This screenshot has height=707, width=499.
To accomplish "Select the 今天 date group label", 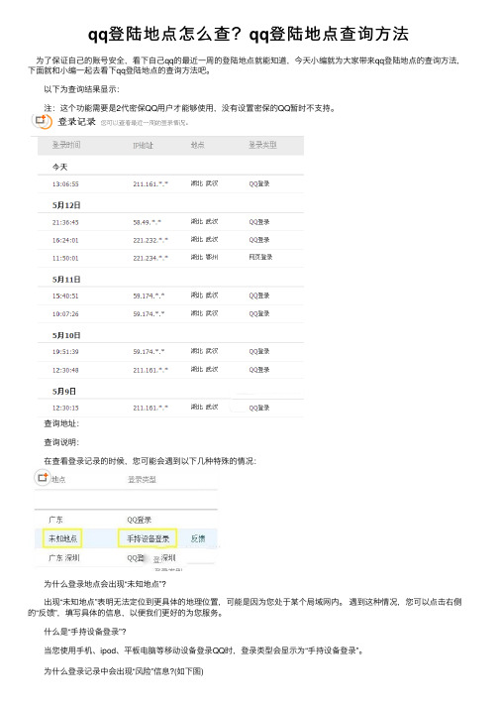I will click(x=59, y=167).
